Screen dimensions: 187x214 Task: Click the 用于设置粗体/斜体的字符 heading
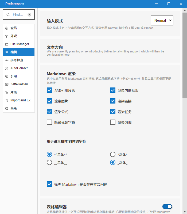pyautogui.click(x=66, y=142)
